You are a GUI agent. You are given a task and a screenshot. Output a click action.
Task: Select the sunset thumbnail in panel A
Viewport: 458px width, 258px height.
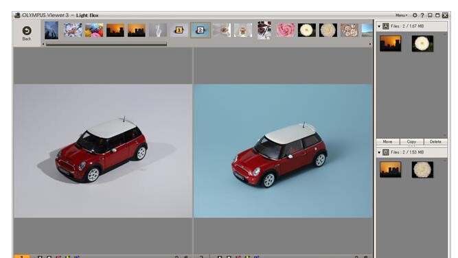click(390, 43)
